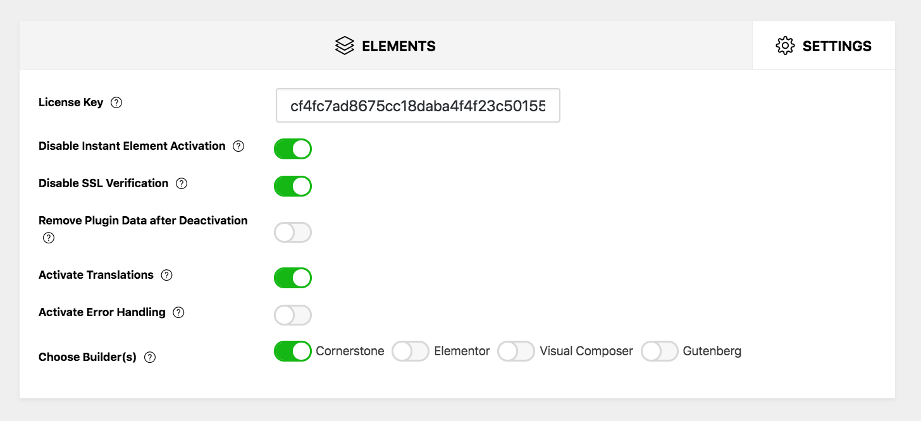Viewport: 921px width, 421px height.
Task: Disable the Cornerstone builder toggle
Action: [x=293, y=351]
